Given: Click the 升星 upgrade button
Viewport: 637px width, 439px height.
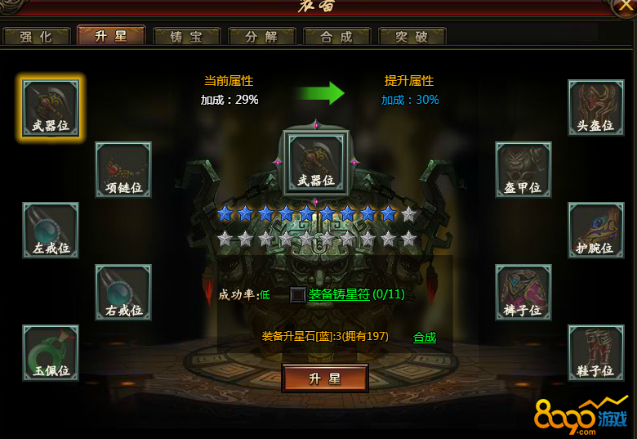Looking at the screenshot, I should 325,379.
